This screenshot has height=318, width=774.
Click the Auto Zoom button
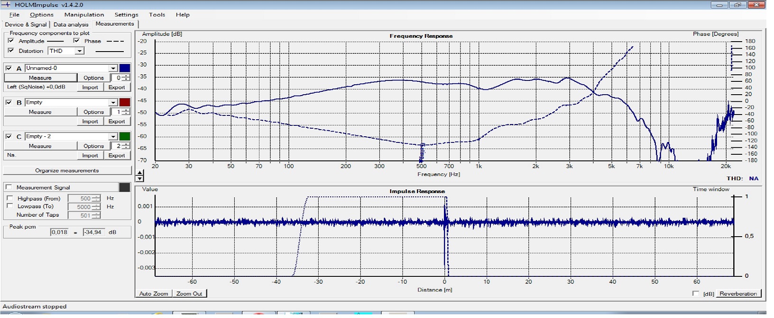pyautogui.click(x=154, y=294)
